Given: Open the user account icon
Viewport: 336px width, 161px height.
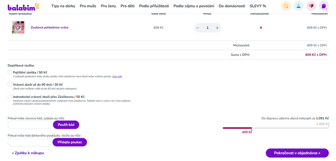Looking at the screenshot, I should click(298, 6).
